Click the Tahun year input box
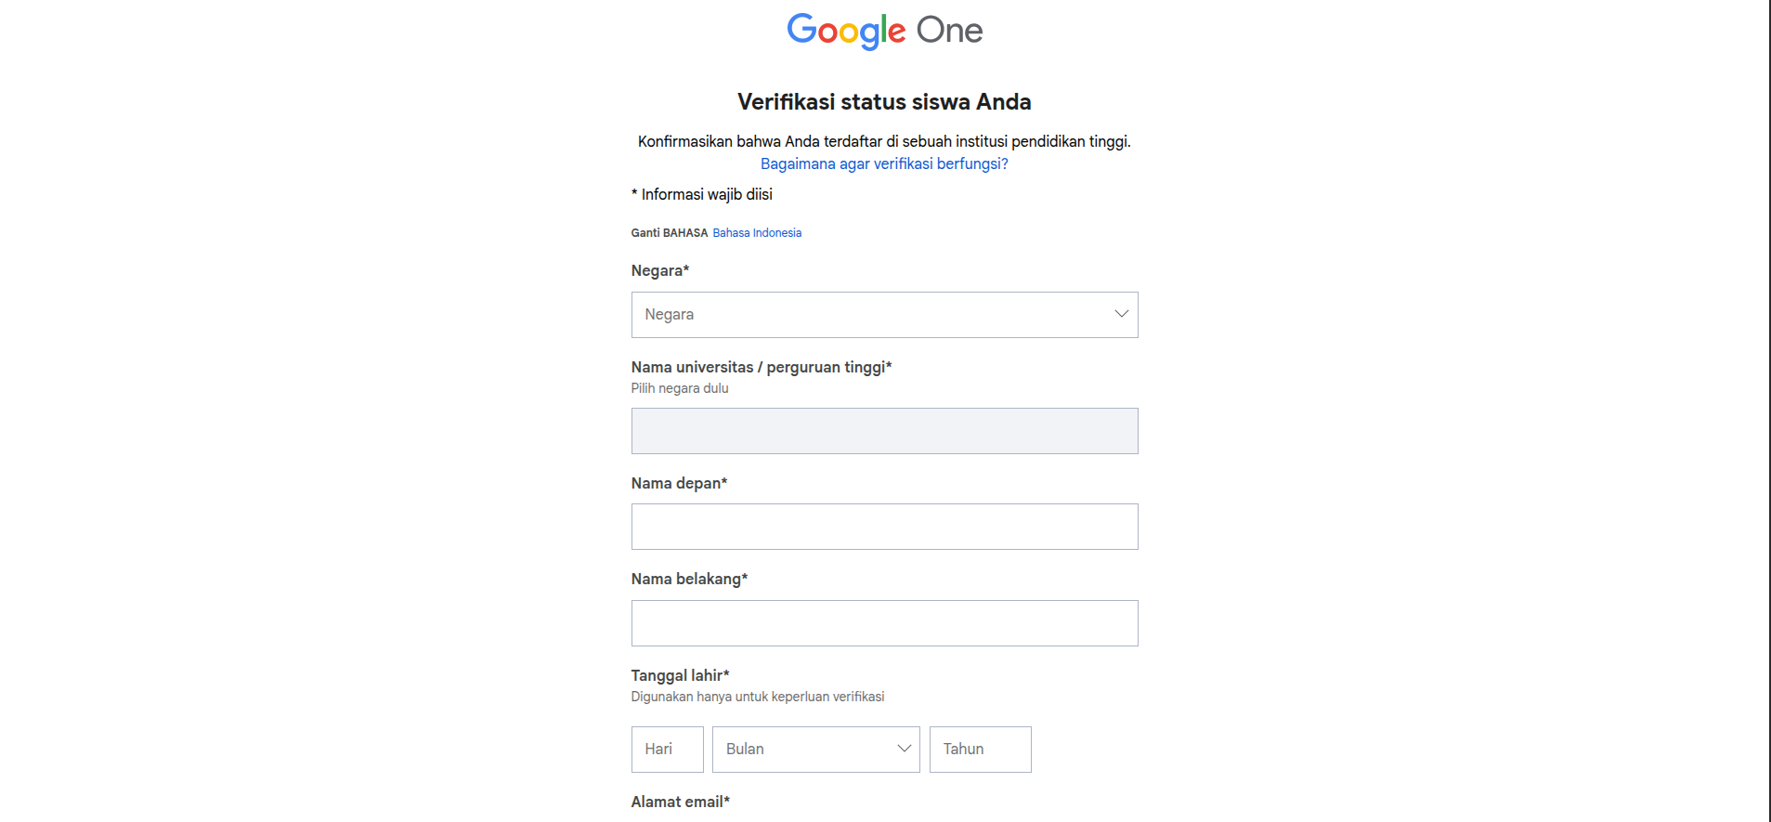 [980, 750]
